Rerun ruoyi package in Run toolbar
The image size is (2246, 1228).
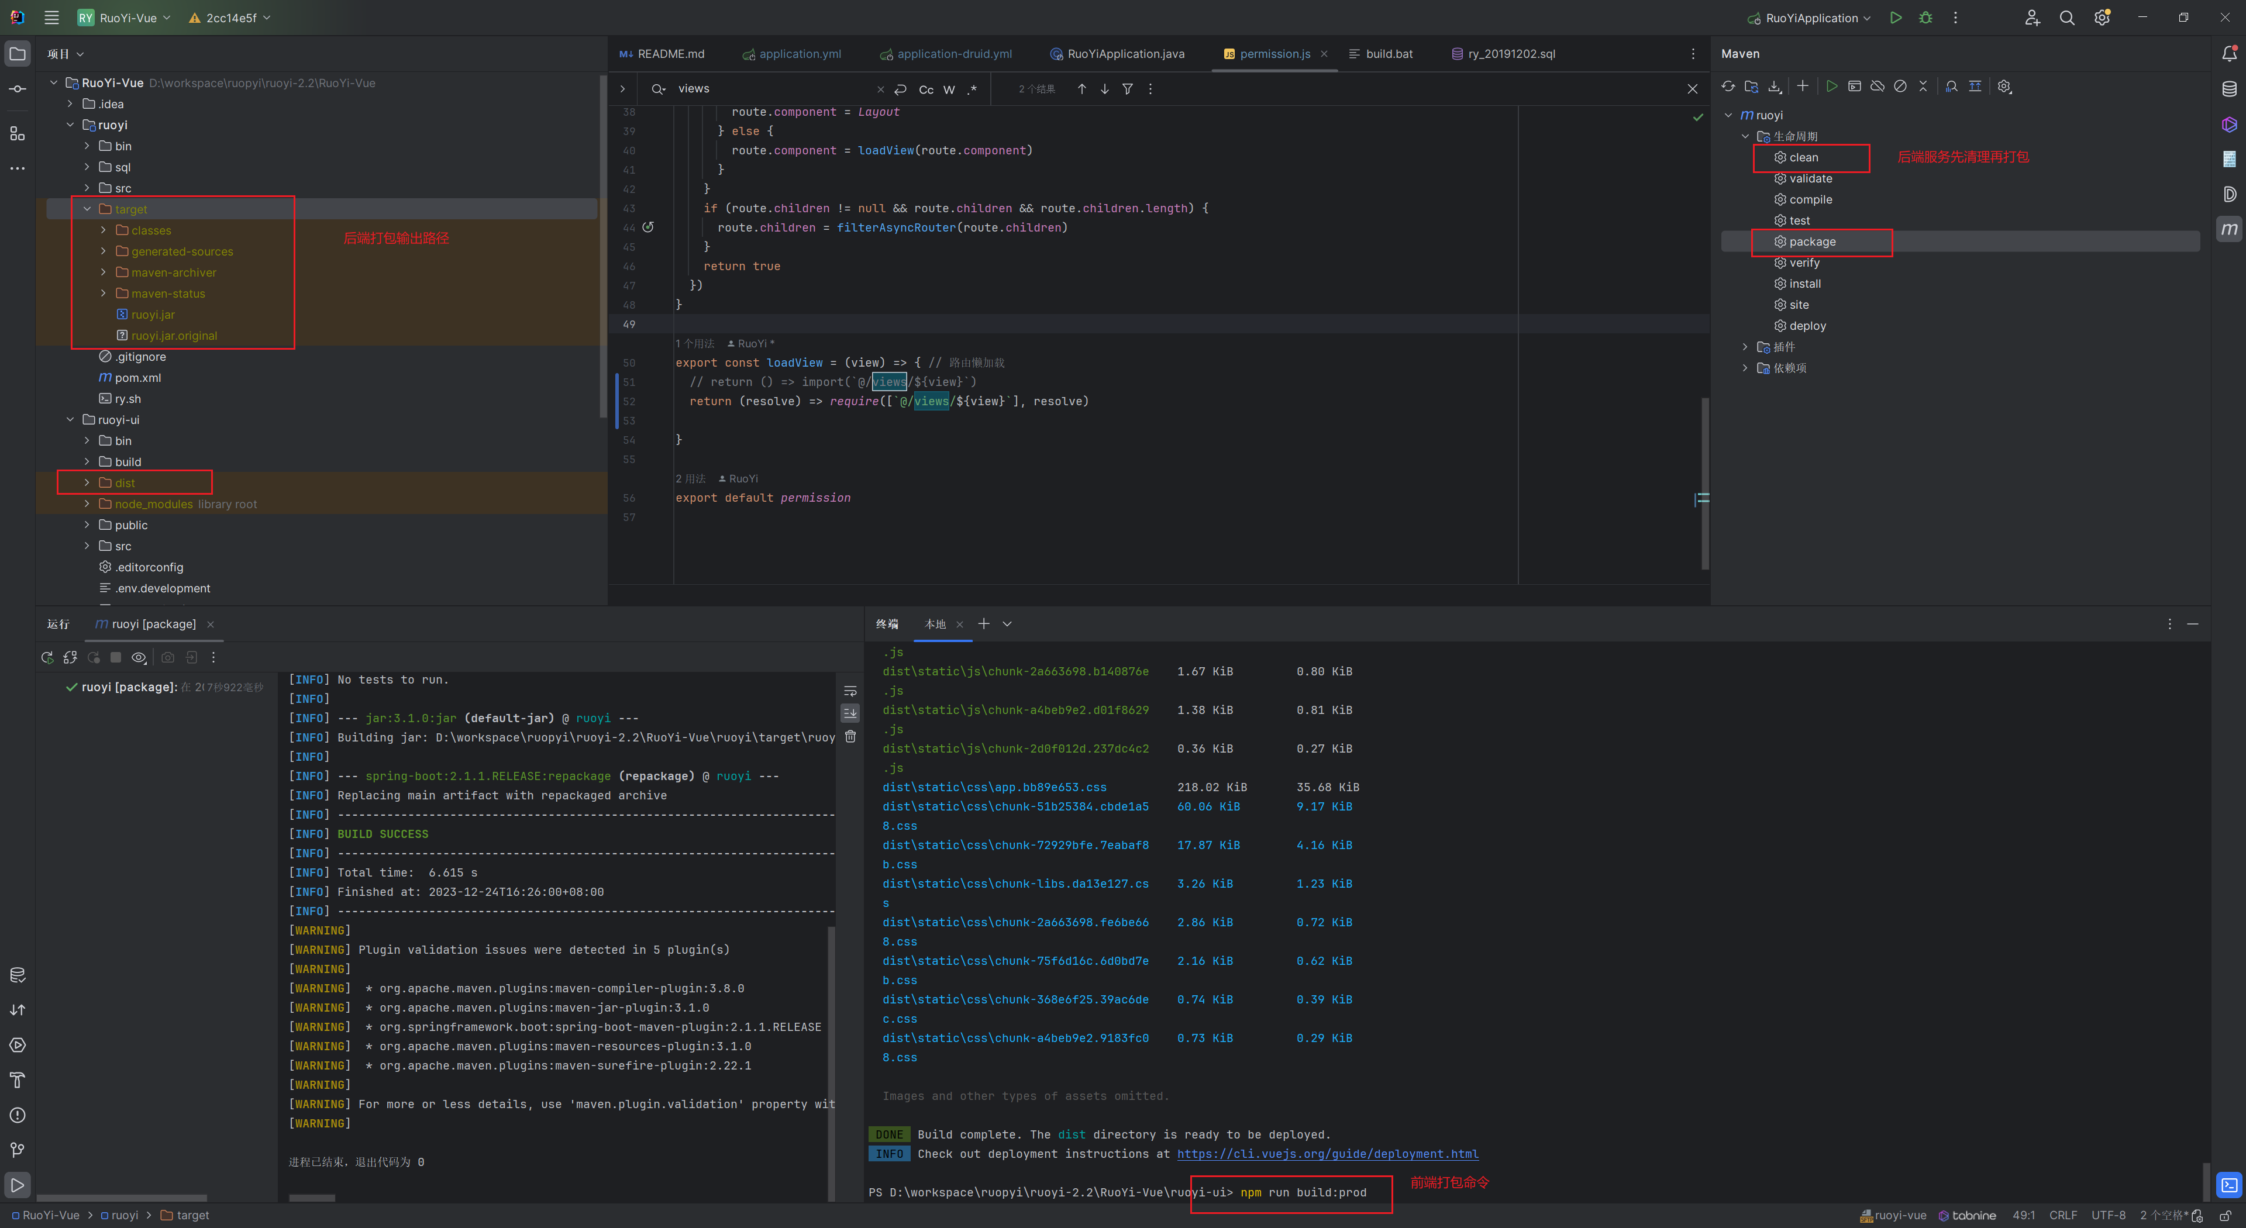tap(47, 657)
